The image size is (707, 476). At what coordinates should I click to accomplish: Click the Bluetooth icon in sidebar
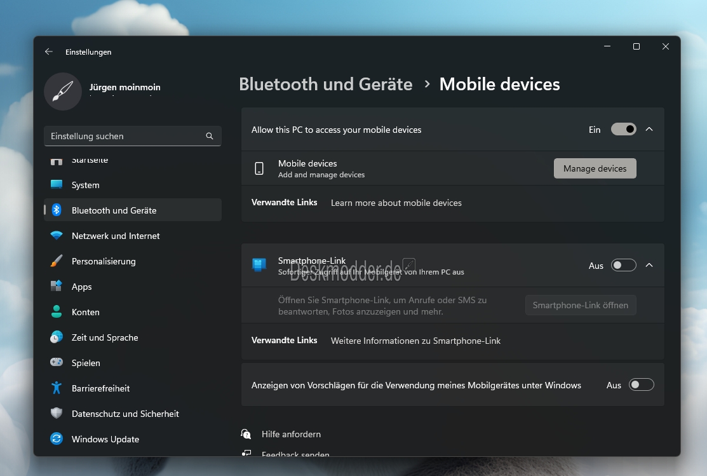[x=57, y=210]
